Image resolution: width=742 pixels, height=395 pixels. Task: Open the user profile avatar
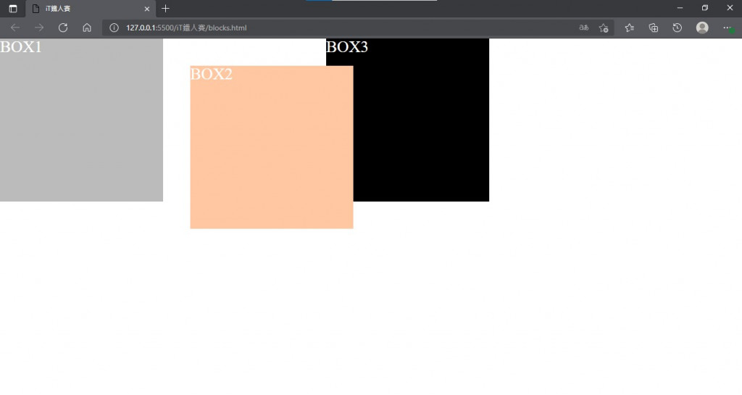pos(702,28)
